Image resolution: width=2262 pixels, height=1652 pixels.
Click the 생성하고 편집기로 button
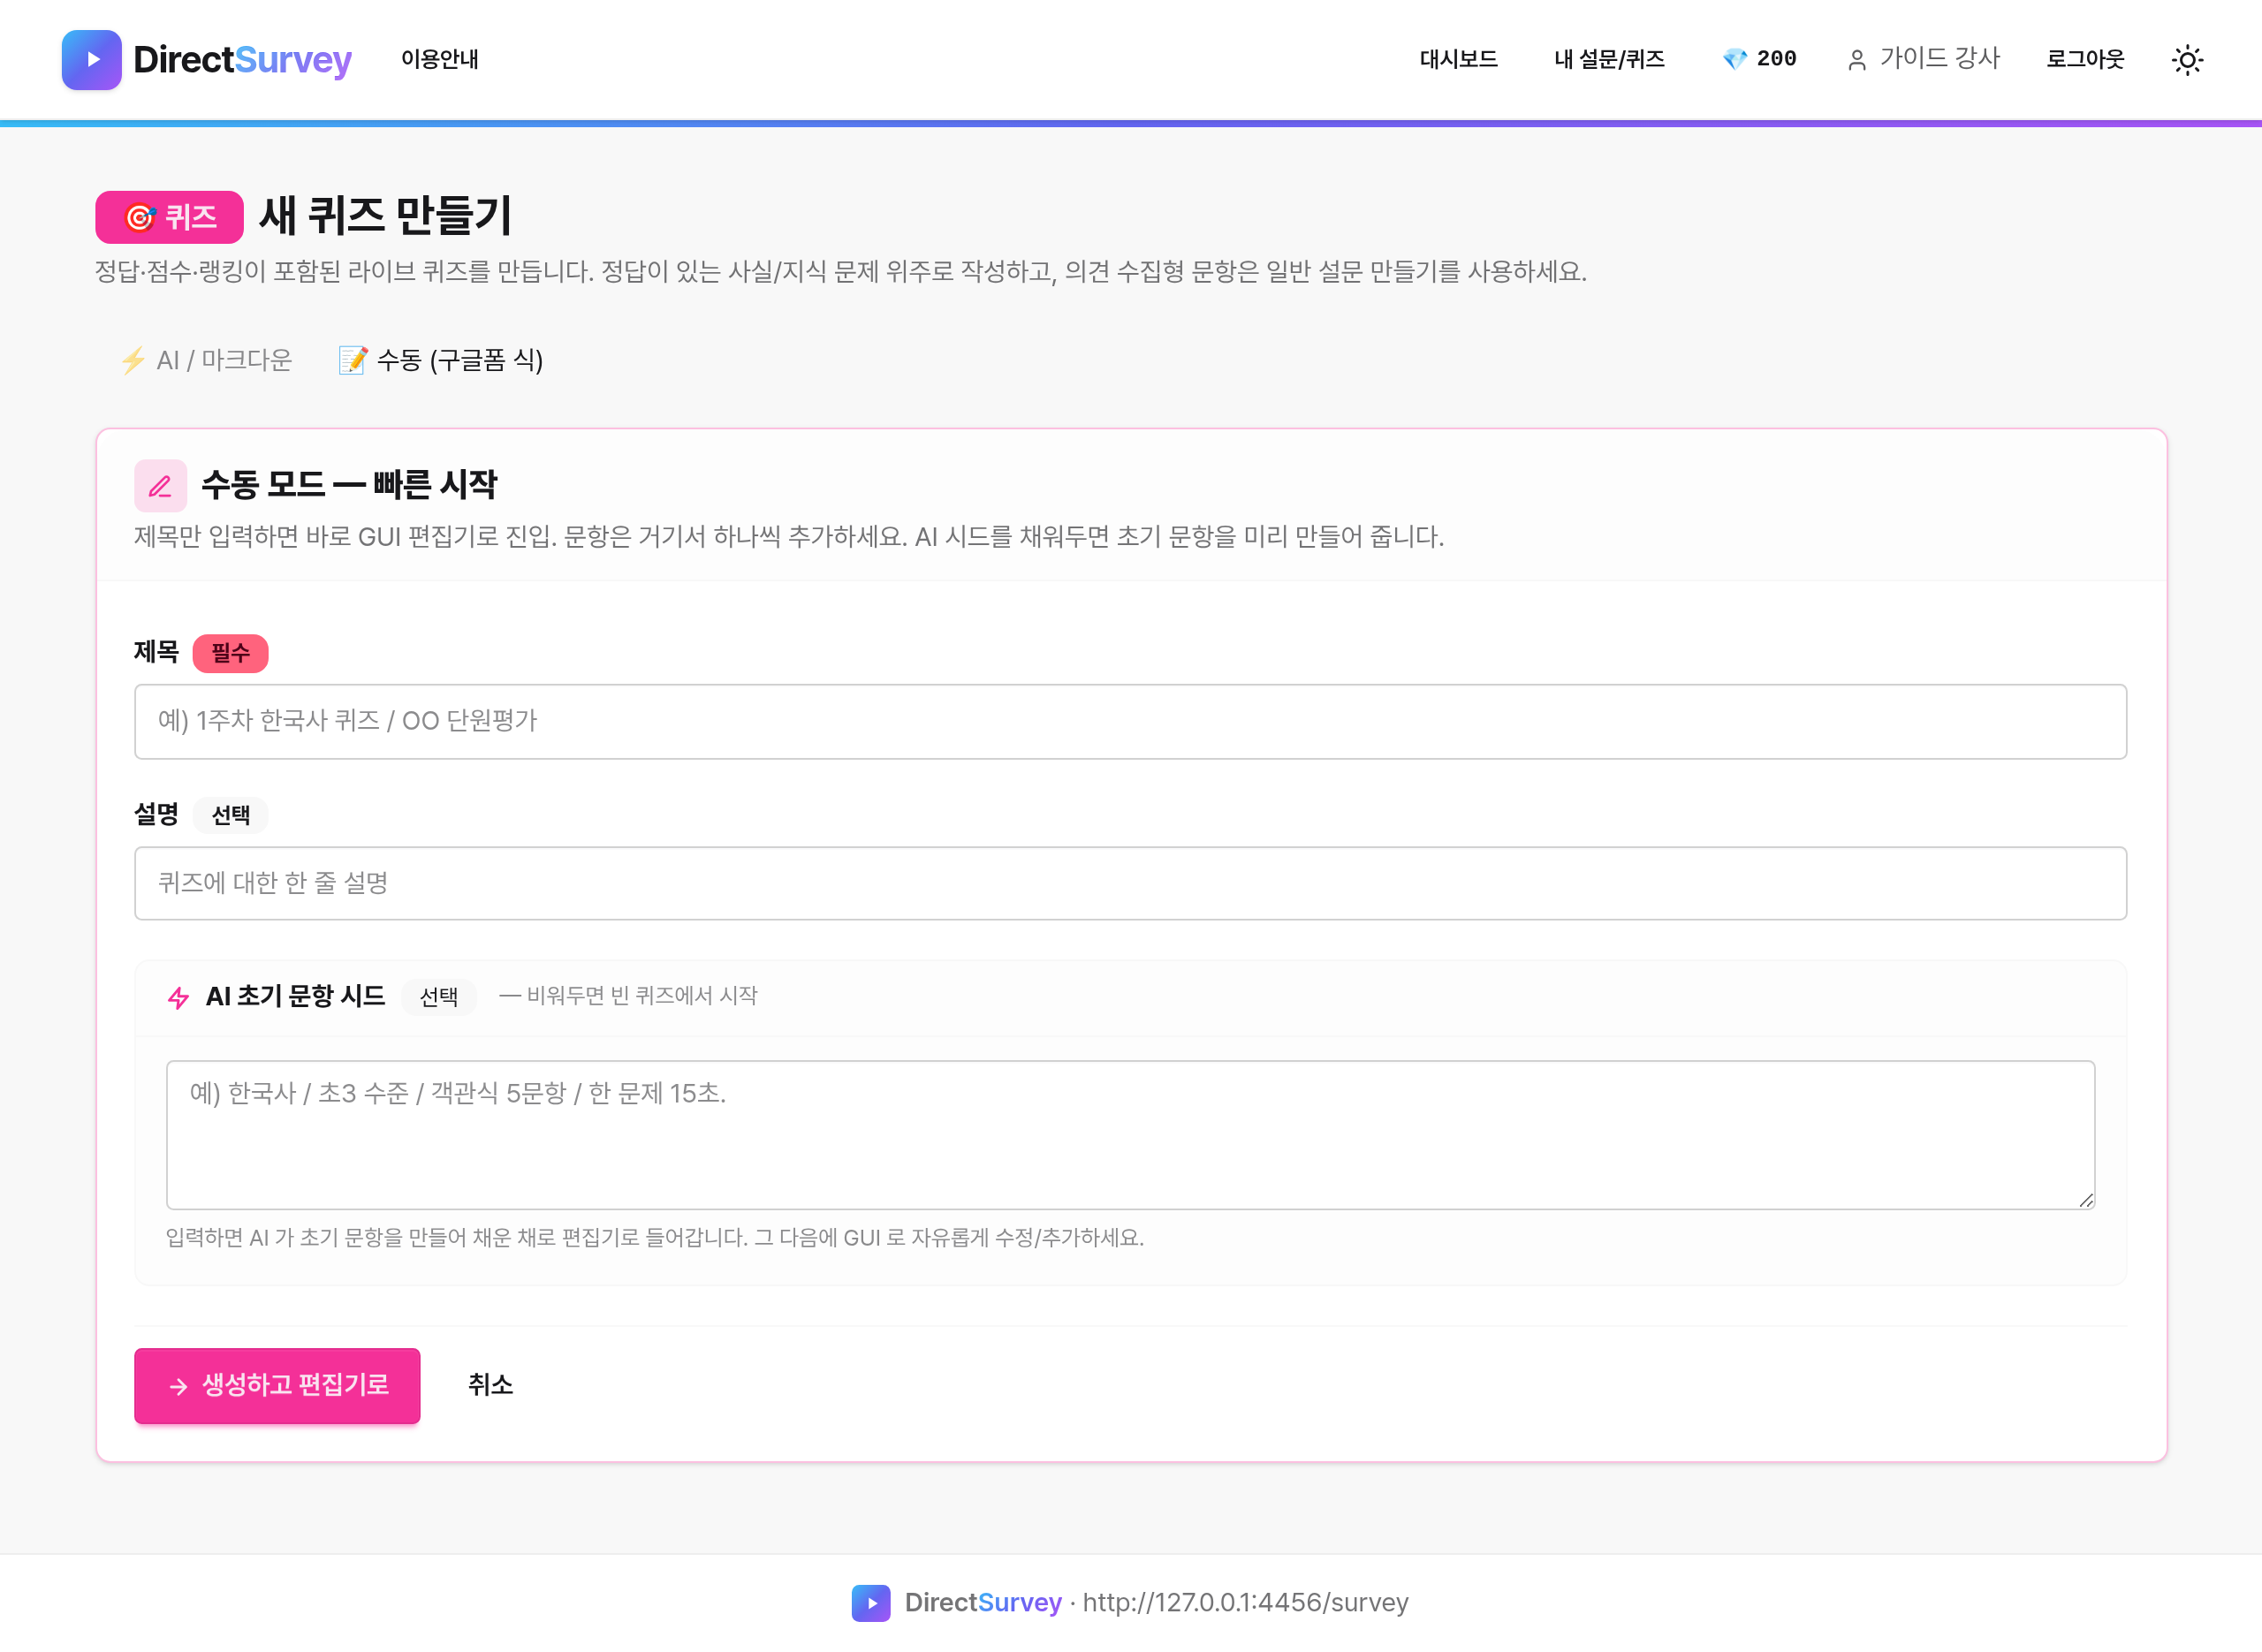pos(277,1385)
